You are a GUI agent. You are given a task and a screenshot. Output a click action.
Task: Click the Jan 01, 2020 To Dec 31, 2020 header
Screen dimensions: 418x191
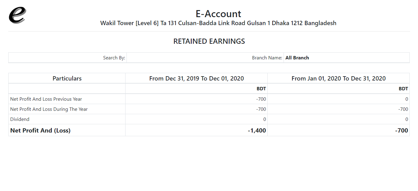click(x=338, y=78)
